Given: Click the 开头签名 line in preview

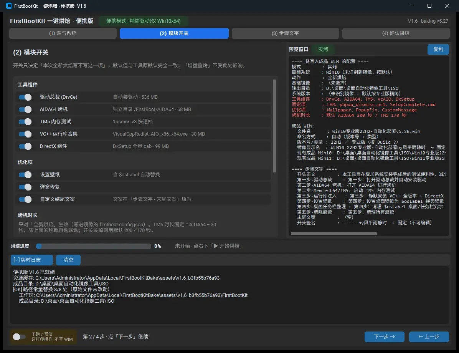Looking at the screenshot, I should pos(364,223).
